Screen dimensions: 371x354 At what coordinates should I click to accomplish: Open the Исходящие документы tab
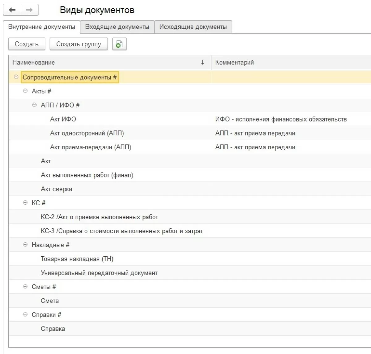coord(193,27)
